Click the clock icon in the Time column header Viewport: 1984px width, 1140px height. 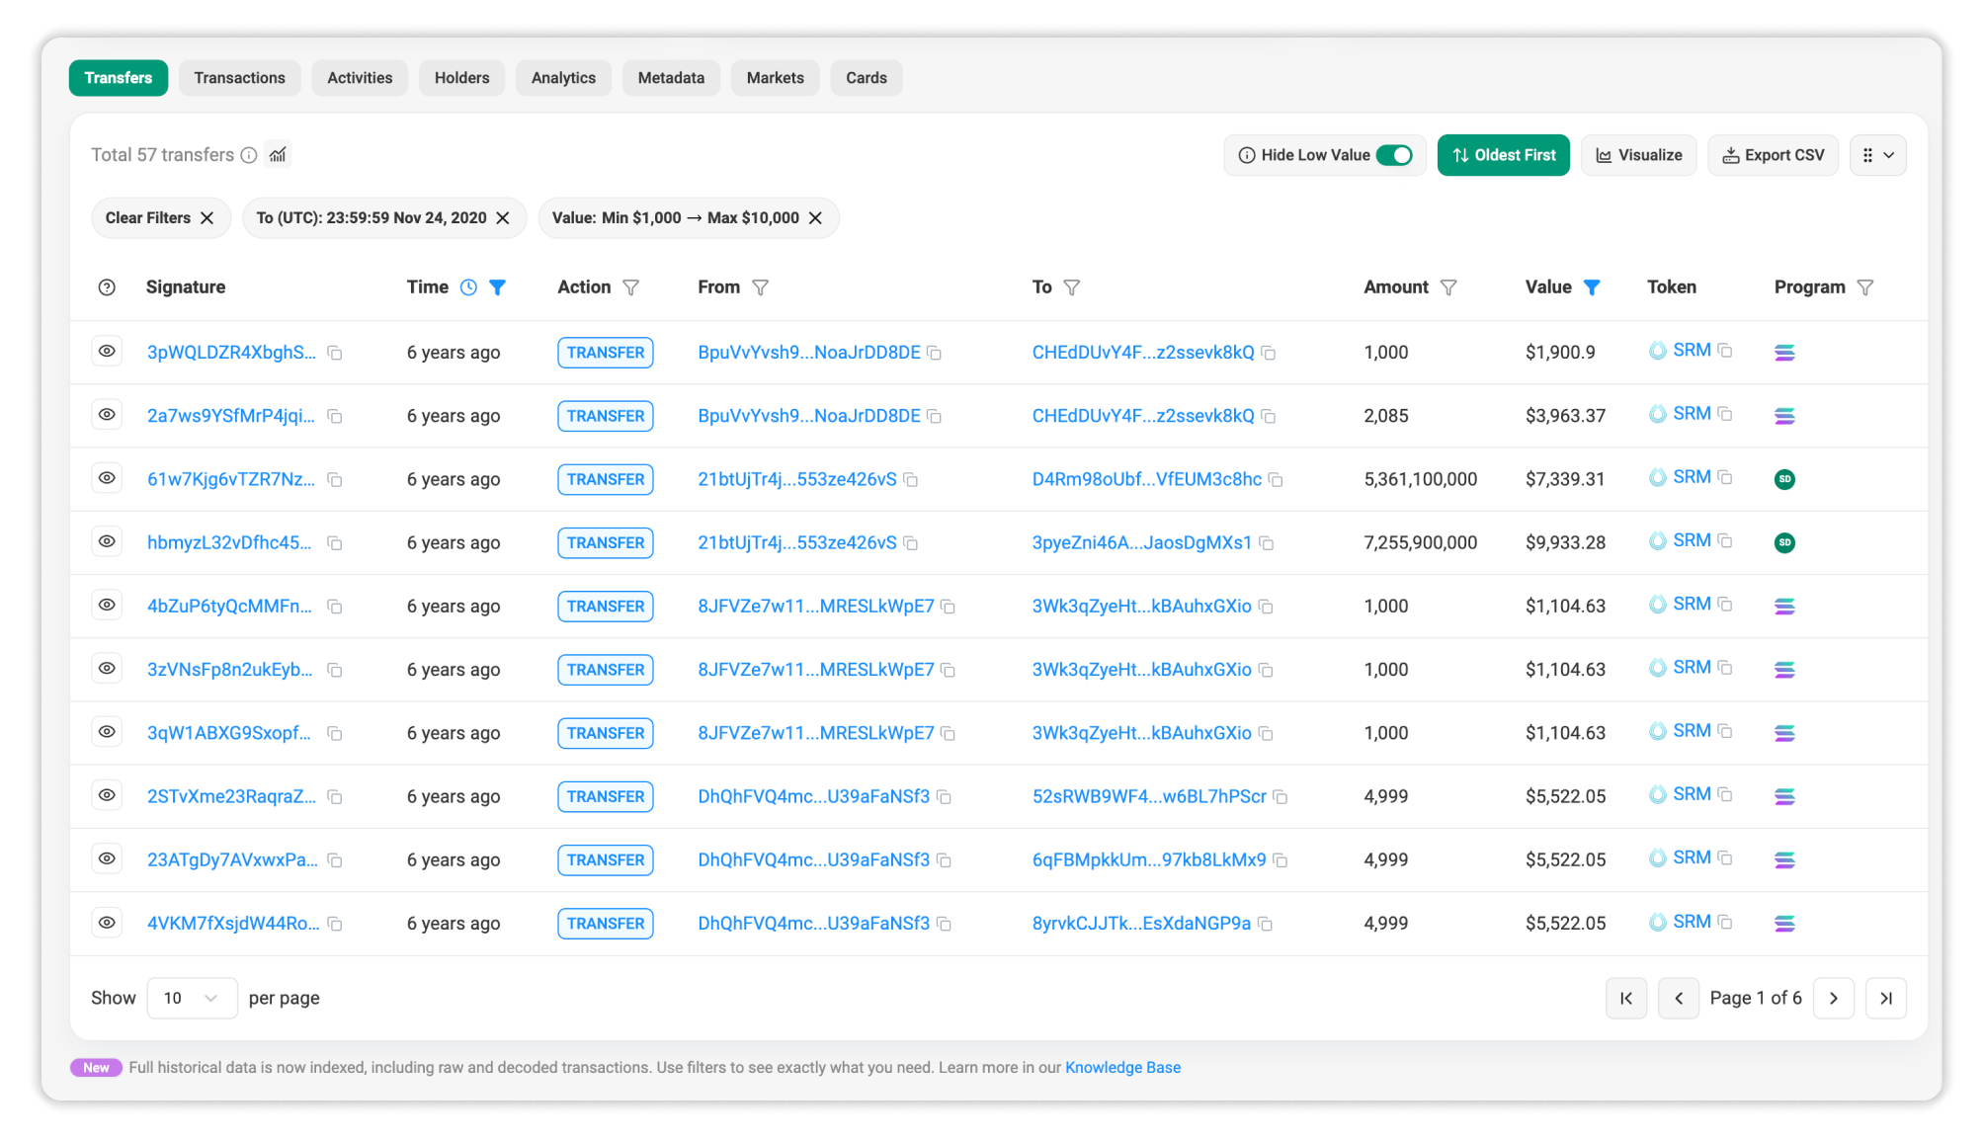click(x=468, y=287)
